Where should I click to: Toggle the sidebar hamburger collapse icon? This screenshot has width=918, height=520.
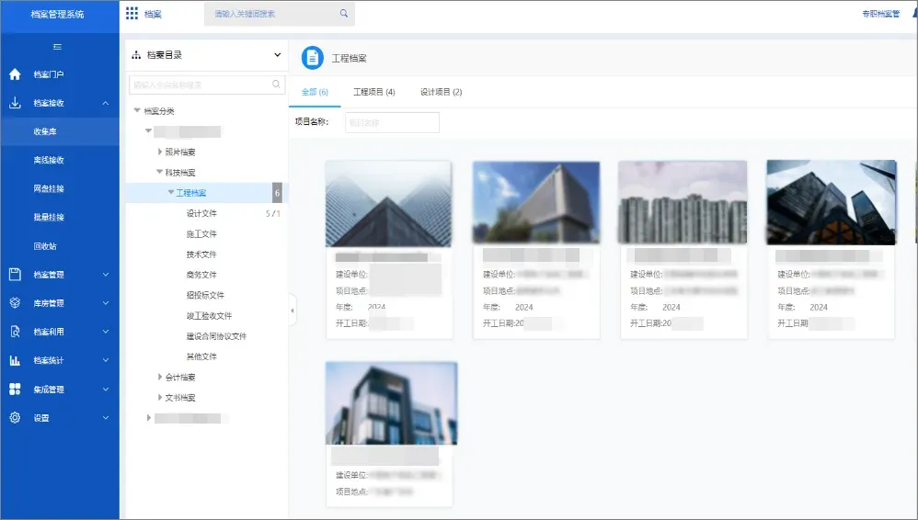pyautogui.click(x=57, y=47)
